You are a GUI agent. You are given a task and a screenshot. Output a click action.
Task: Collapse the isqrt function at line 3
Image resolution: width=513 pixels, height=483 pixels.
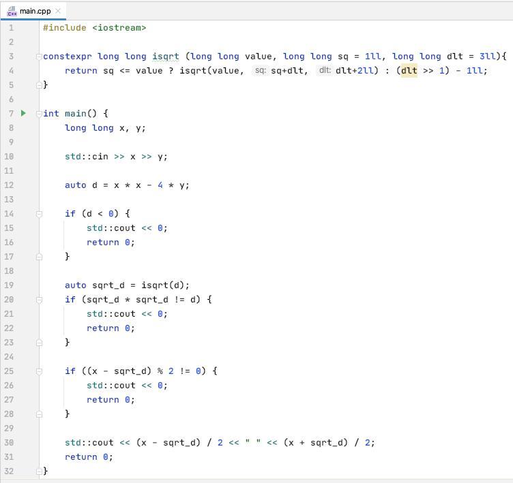pyautogui.click(x=39, y=57)
